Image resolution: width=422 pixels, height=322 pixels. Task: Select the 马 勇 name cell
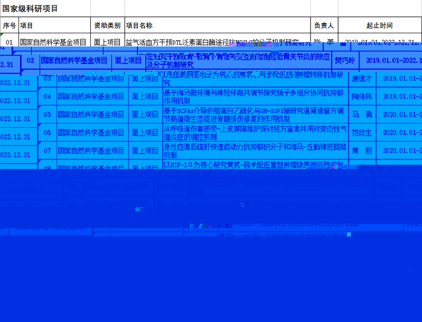[362, 115]
